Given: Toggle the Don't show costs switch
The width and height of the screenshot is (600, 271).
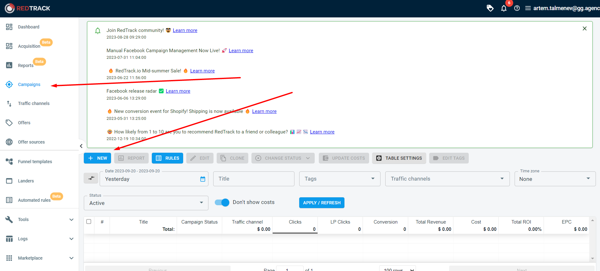Looking at the screenshot, I should [x=222, y=202].
